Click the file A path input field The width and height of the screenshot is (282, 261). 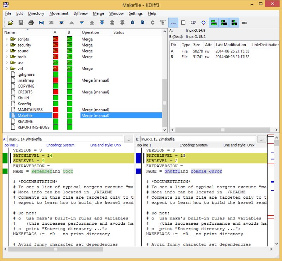(x=65, y=139)
